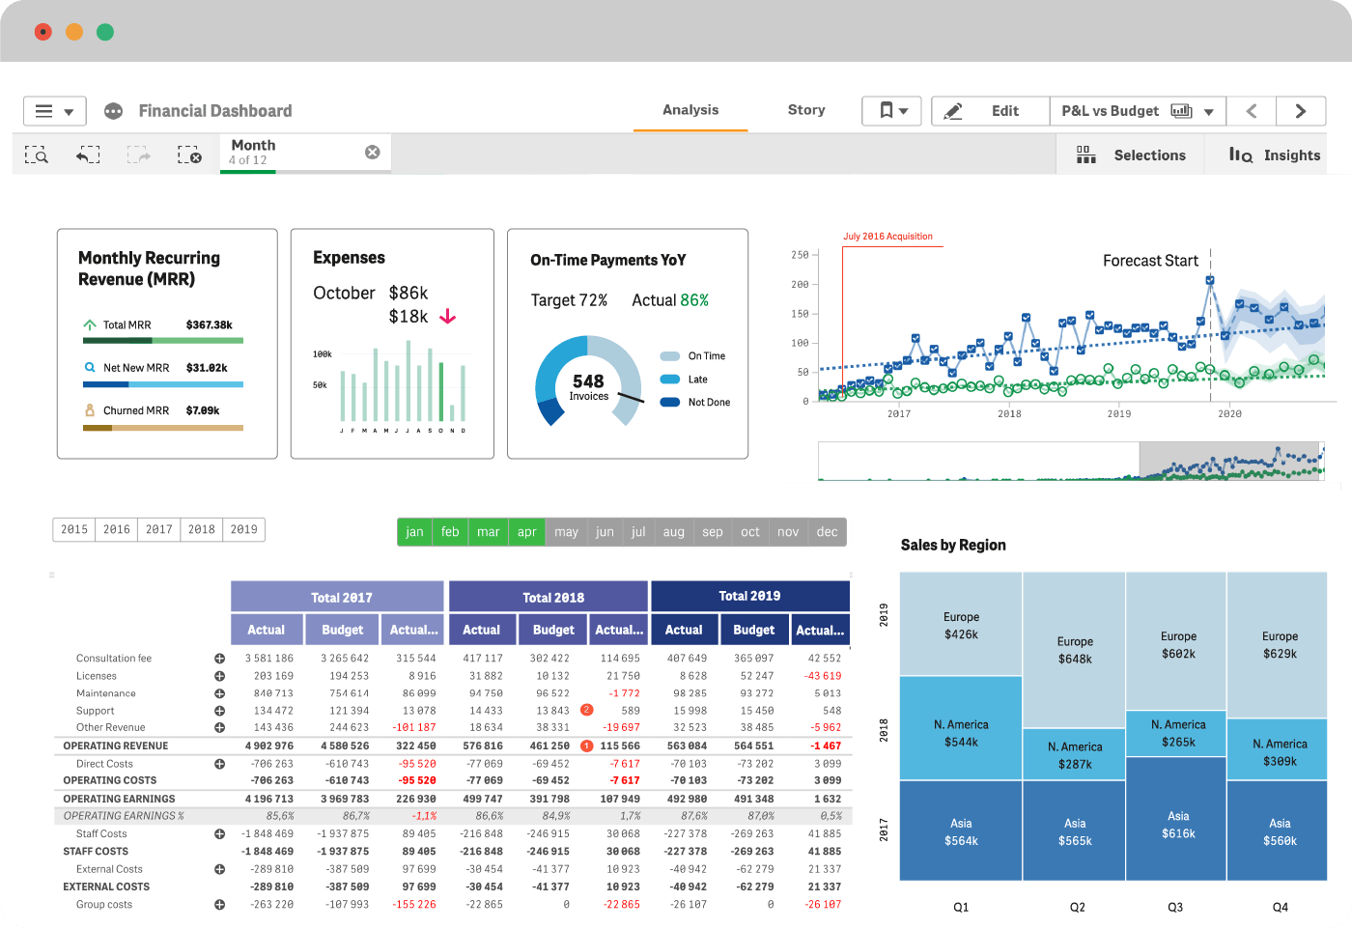Click the Edit button

(x=990, y=110)
